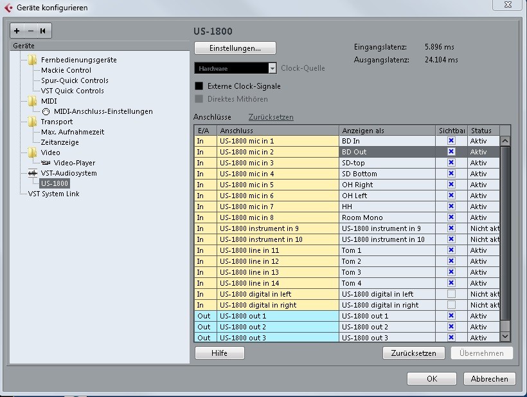This screenshot has width=527, height=397.
Task: Click the VST-Audiosystem waveform icon
Action: (x=33, y=173)
